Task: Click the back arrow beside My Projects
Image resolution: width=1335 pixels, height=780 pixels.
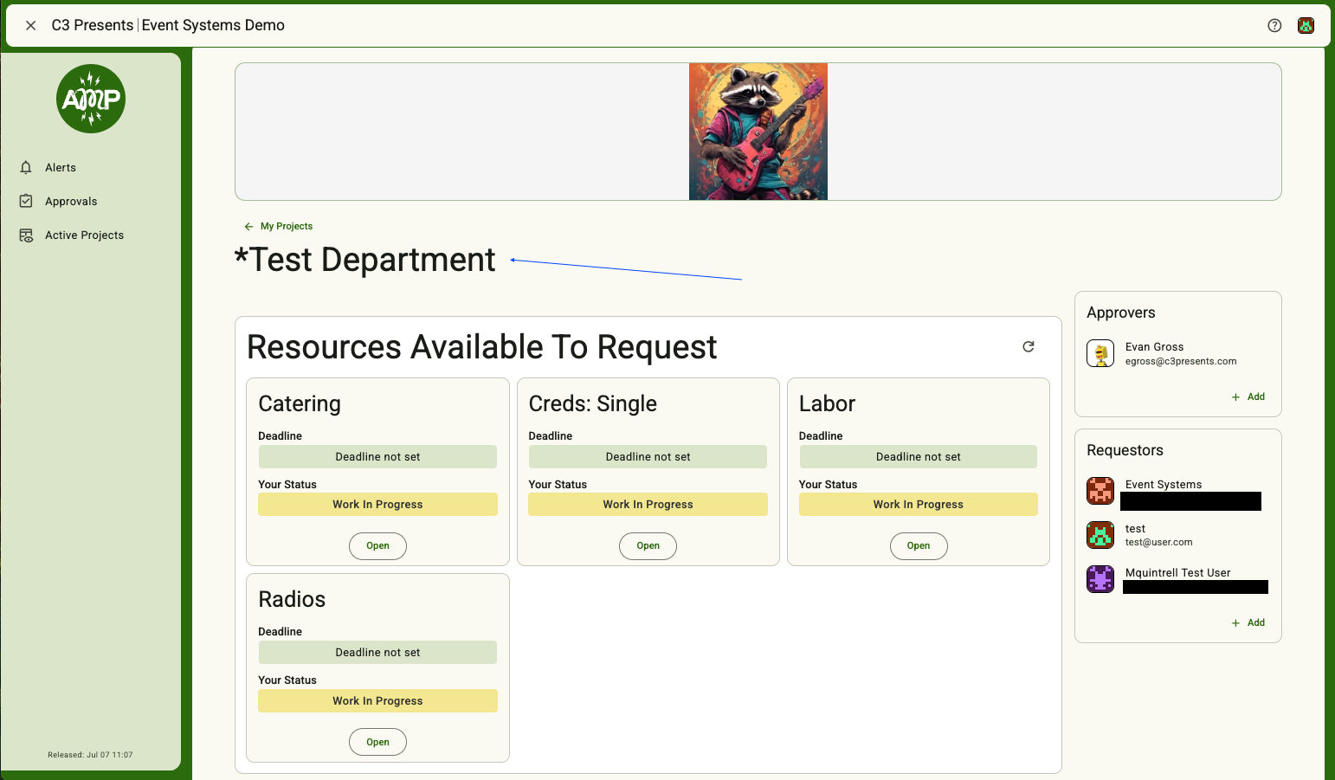Action: coord(248,226)
